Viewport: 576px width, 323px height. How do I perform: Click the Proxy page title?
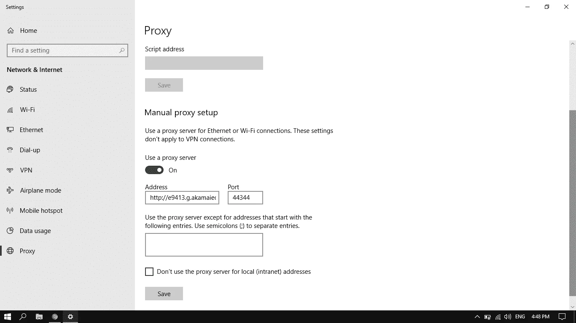coord(158,31)
